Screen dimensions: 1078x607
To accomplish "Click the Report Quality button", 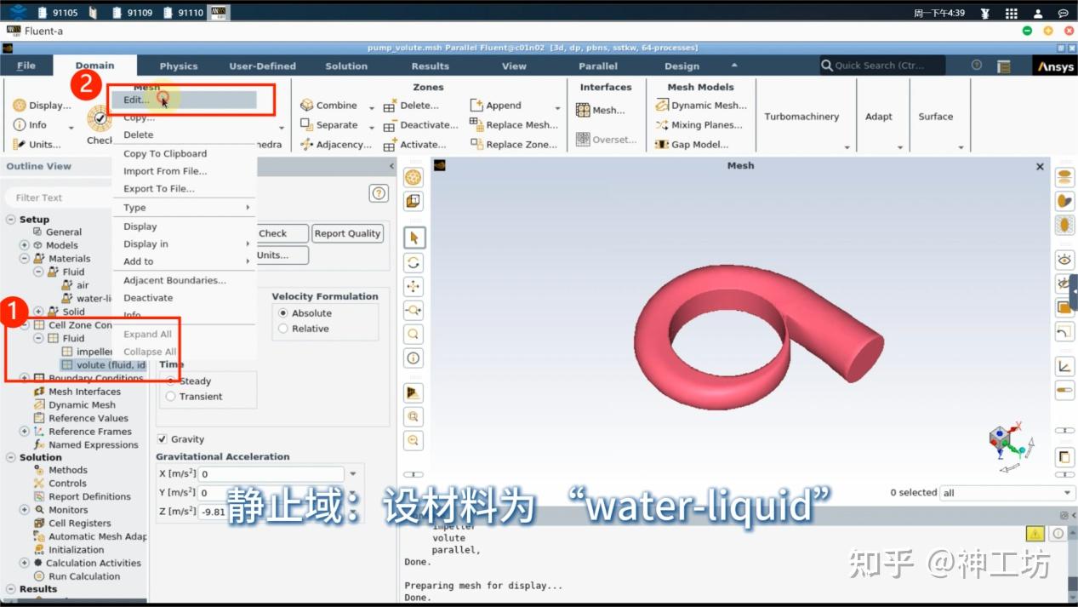I will point(347,233).
